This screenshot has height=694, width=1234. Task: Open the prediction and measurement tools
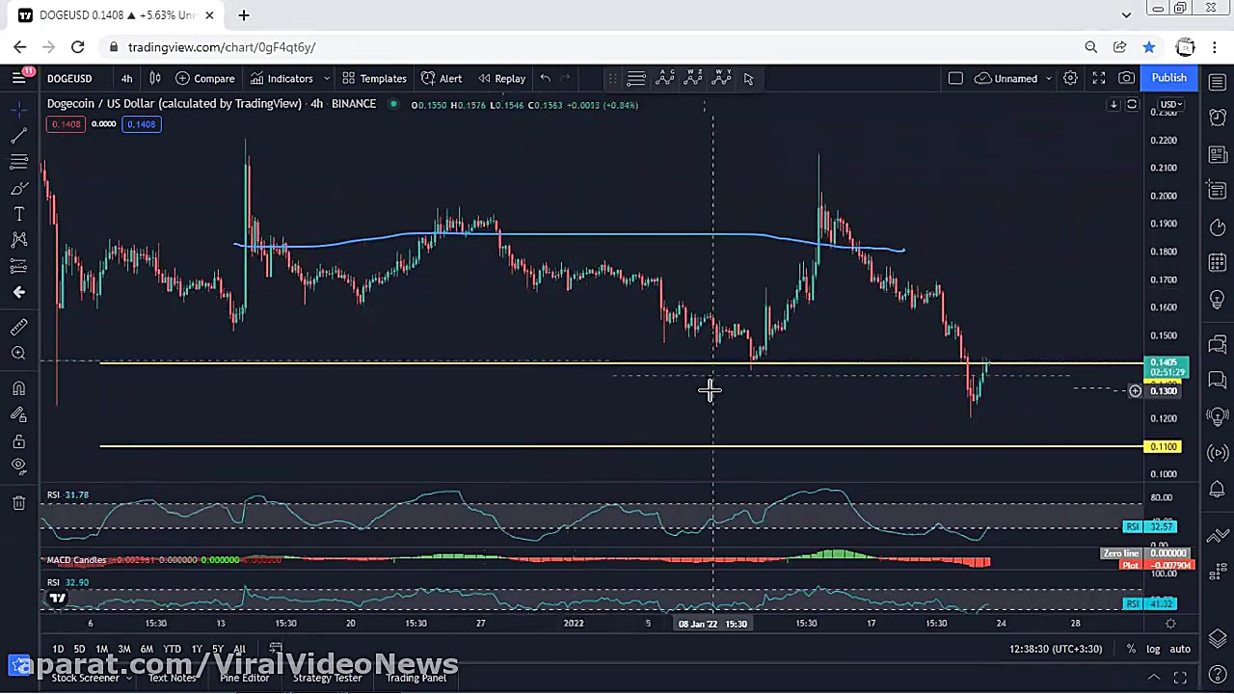pyautogui.click(x=18, y=266)
